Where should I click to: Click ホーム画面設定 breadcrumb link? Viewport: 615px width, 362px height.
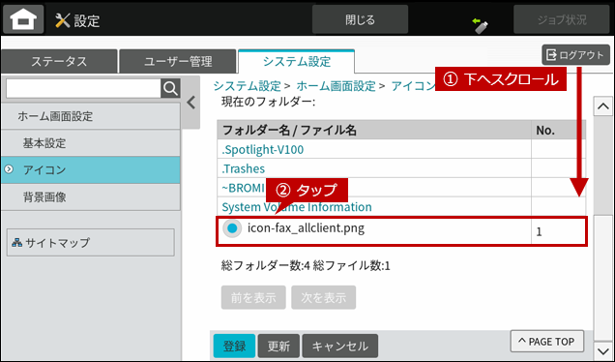pyautogui.click(x=337, y=85)
